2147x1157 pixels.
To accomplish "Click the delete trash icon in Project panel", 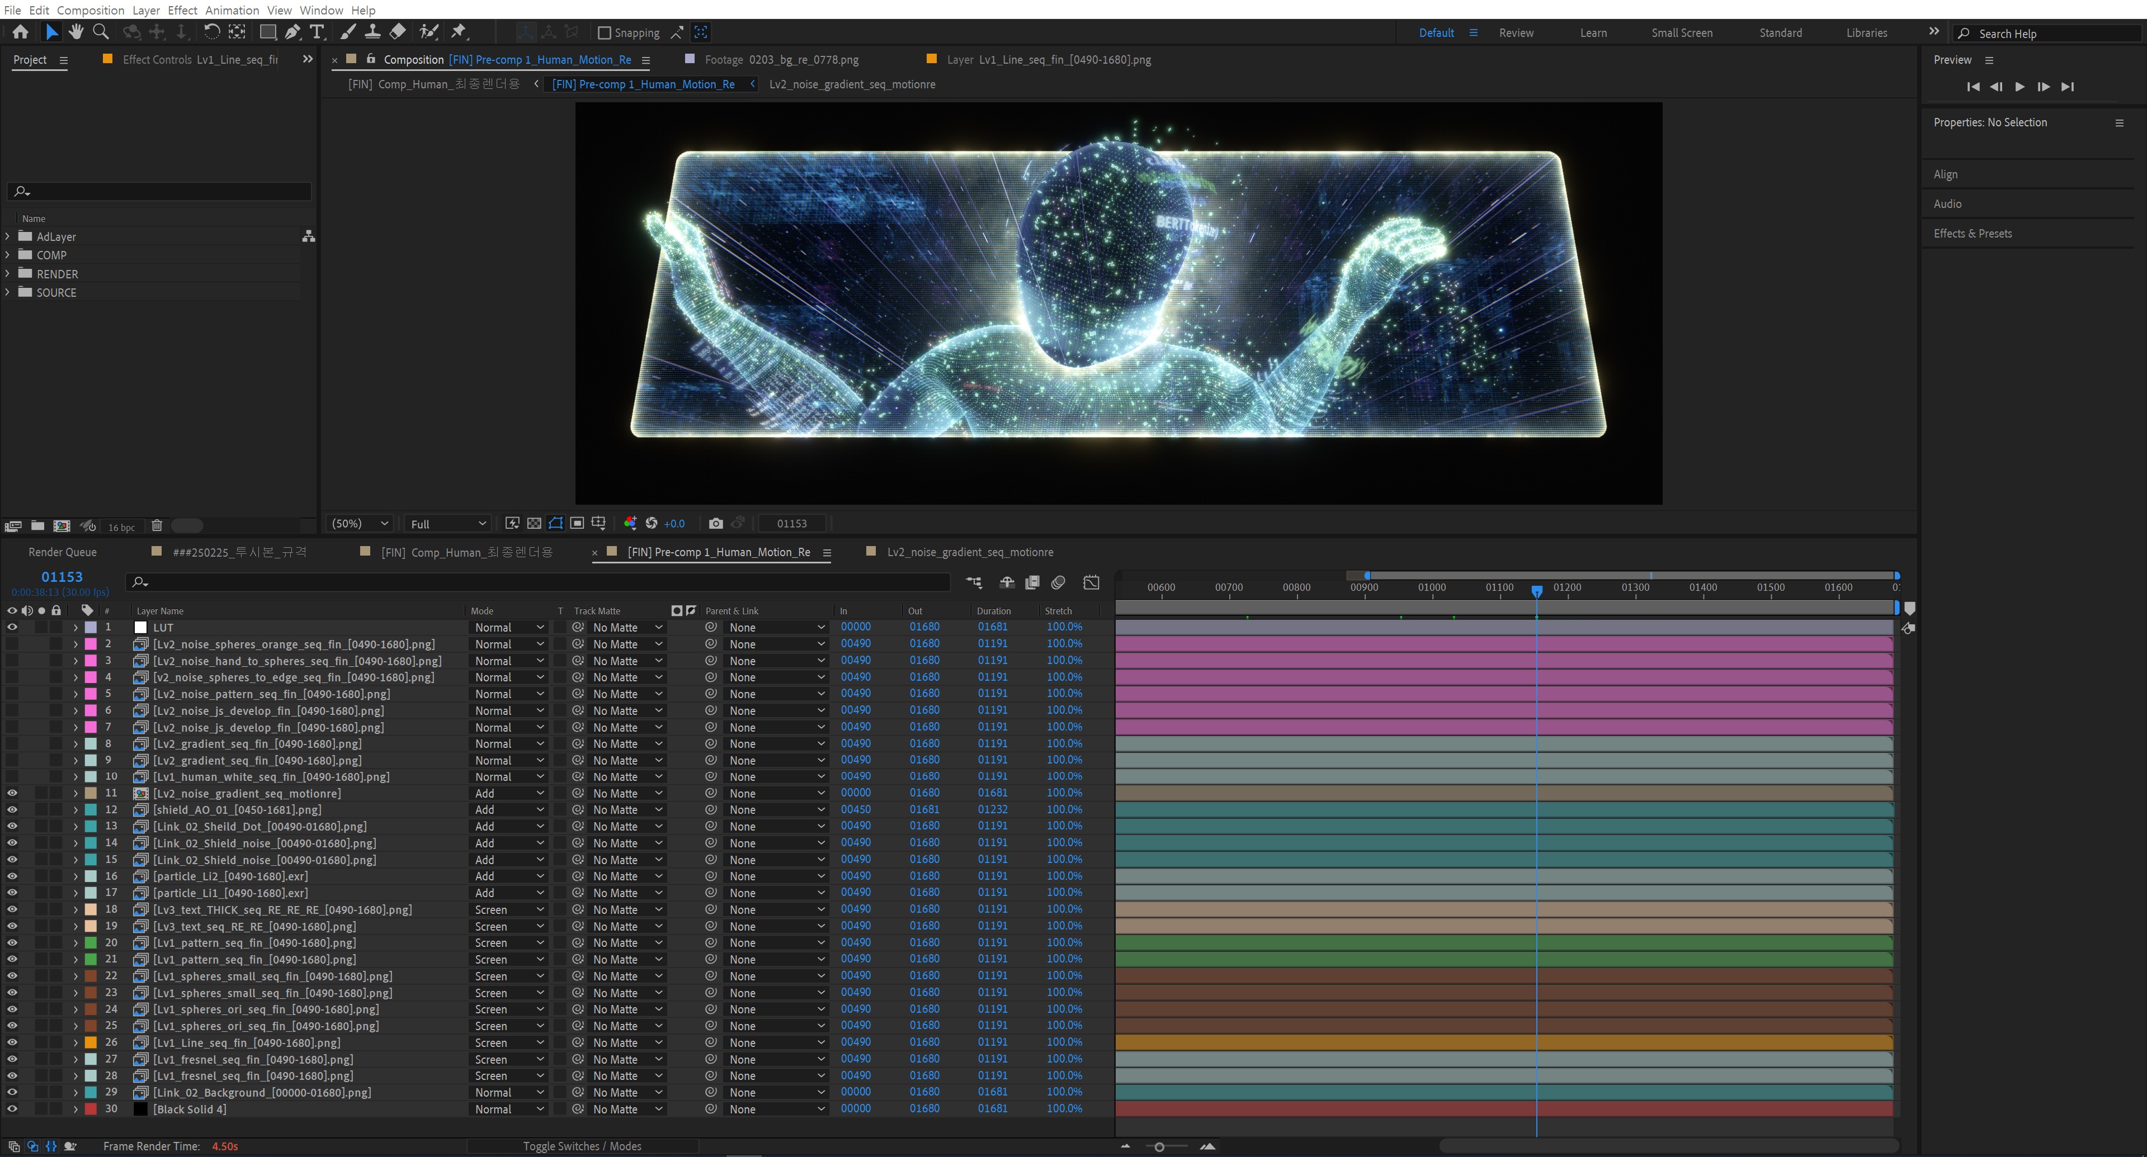I will [157, 525].
